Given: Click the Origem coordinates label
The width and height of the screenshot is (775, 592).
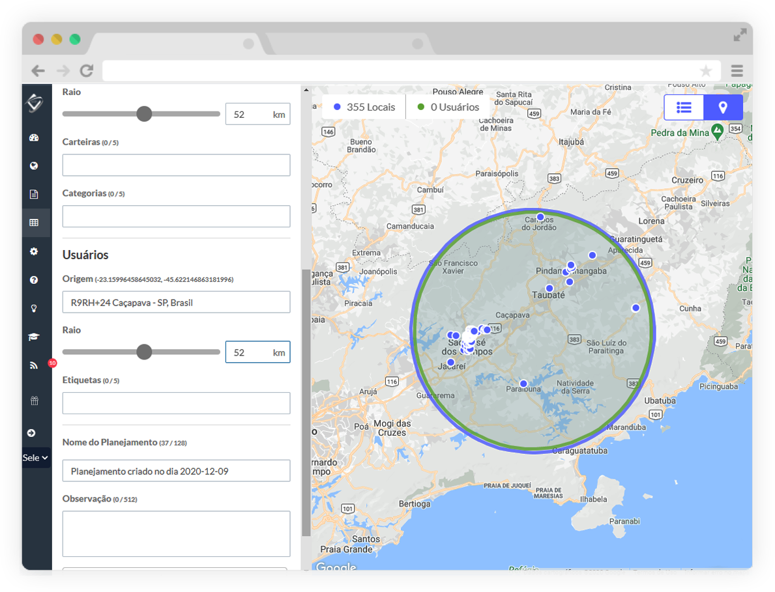Looking at the screenshot, I should [164, 279].
